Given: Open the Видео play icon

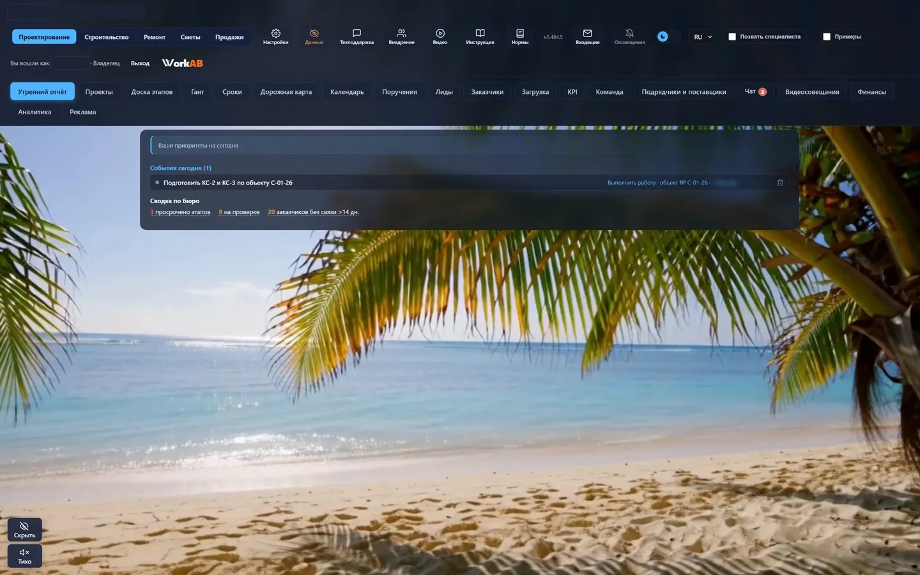Looking at the screenshot, I should (x=440, y=36).
